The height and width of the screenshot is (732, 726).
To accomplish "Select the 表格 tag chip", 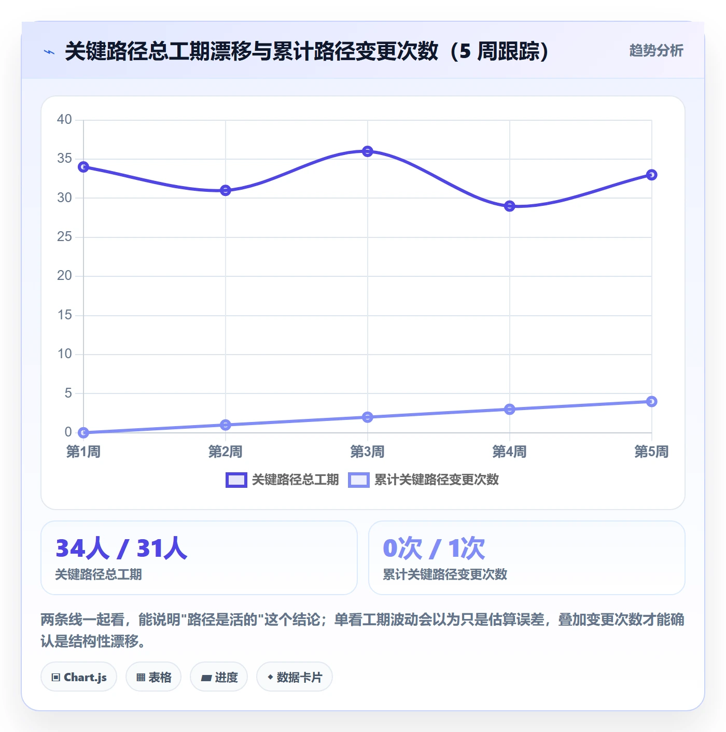I will 153,677.
